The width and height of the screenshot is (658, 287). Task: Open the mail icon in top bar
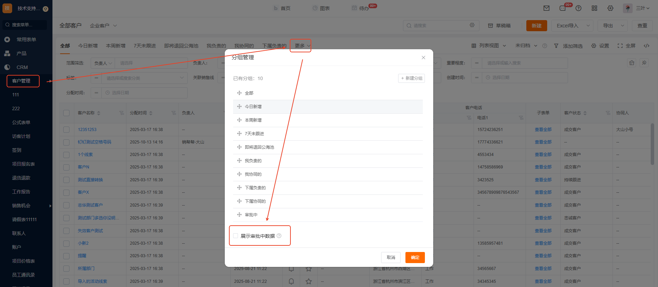point(546,8)
